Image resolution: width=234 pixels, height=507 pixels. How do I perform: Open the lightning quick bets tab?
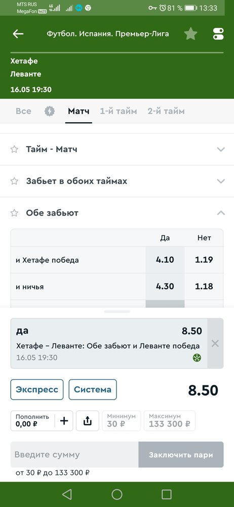[x=50, y=111]
